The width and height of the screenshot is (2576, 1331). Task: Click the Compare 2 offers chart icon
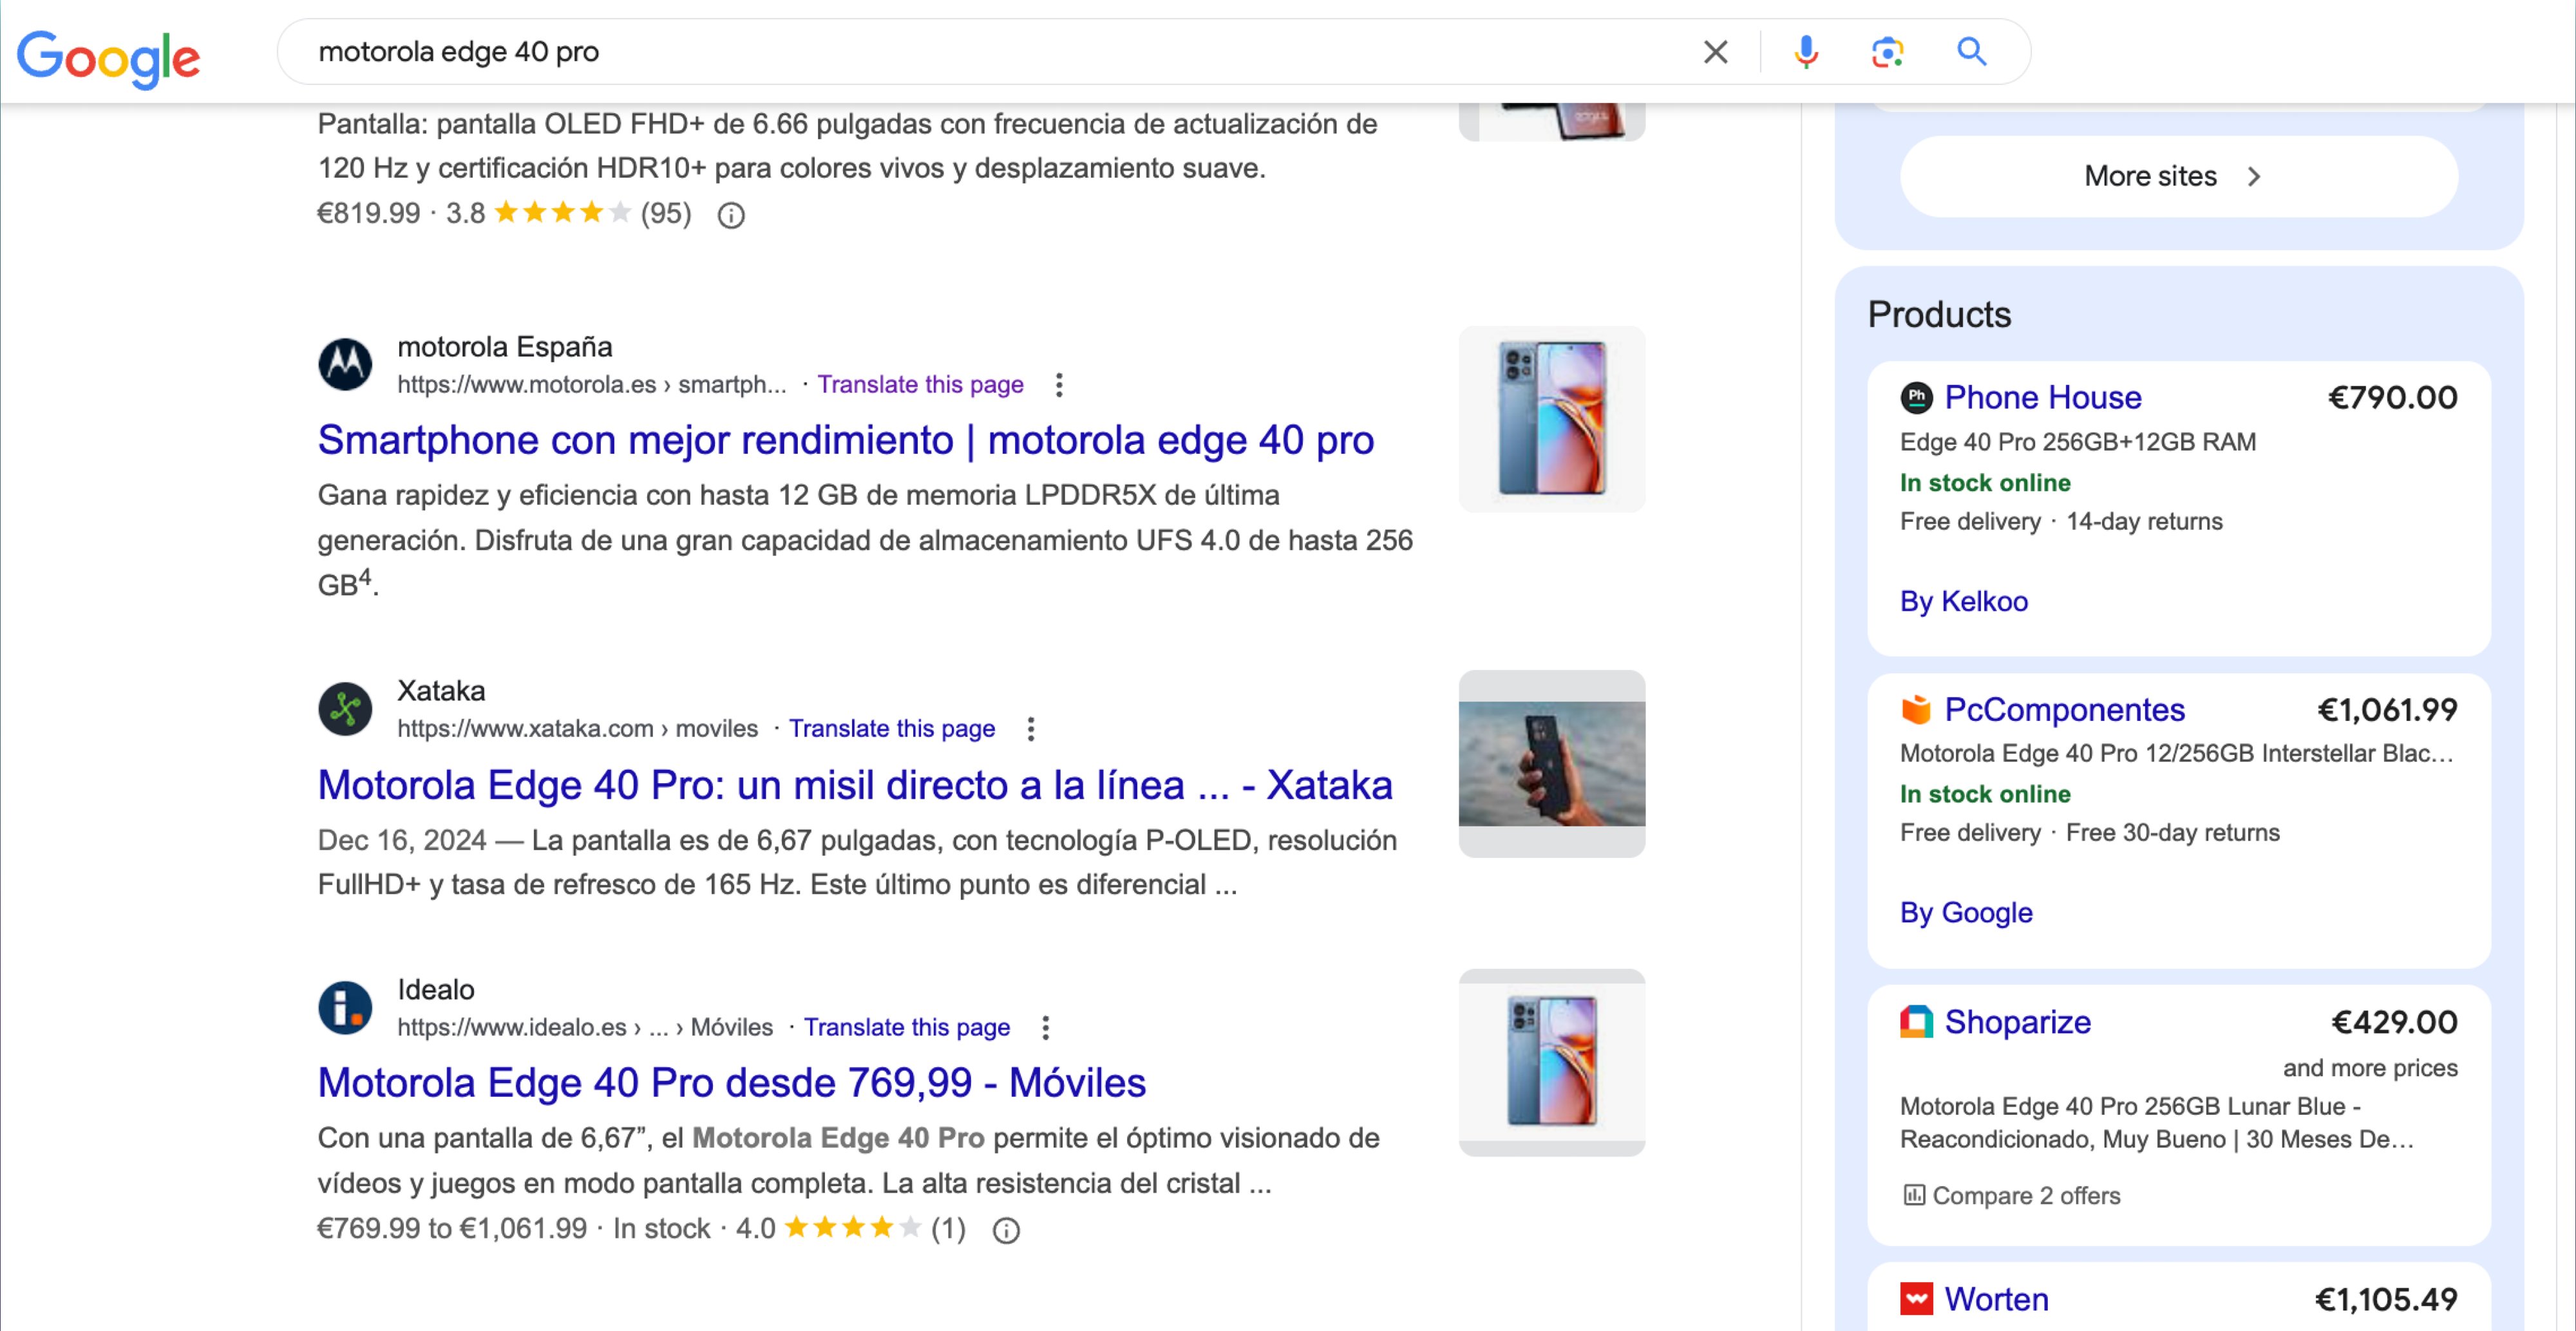(x=1913, y=1195)
